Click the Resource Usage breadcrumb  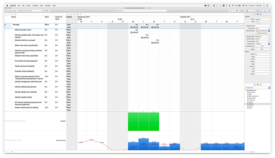point(11,11)
